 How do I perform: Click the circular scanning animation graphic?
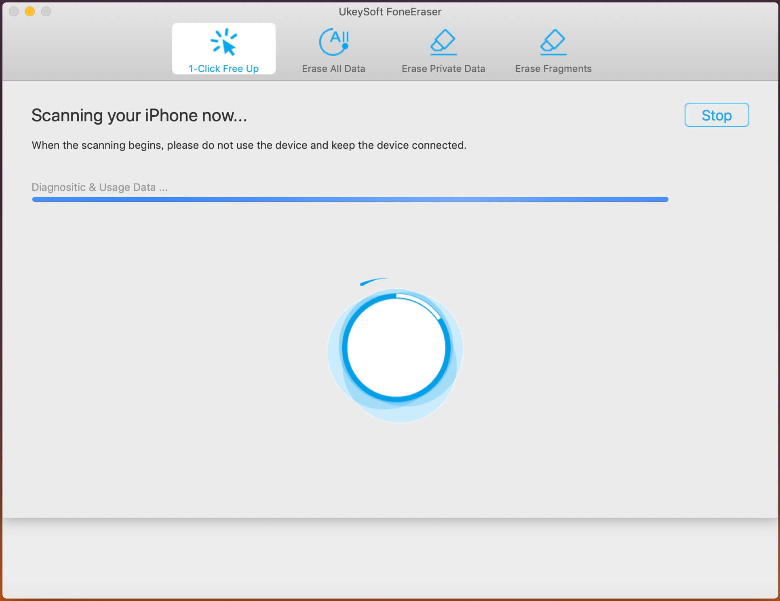(x=396, y=349)
